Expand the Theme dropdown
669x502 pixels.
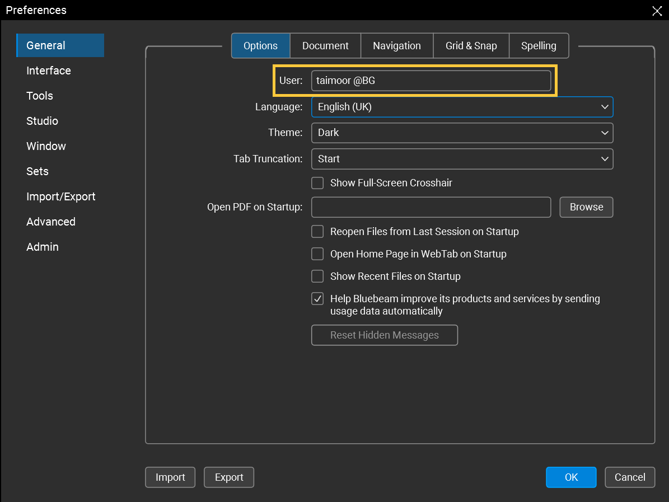pyautogui.click(x=604, y=133)
